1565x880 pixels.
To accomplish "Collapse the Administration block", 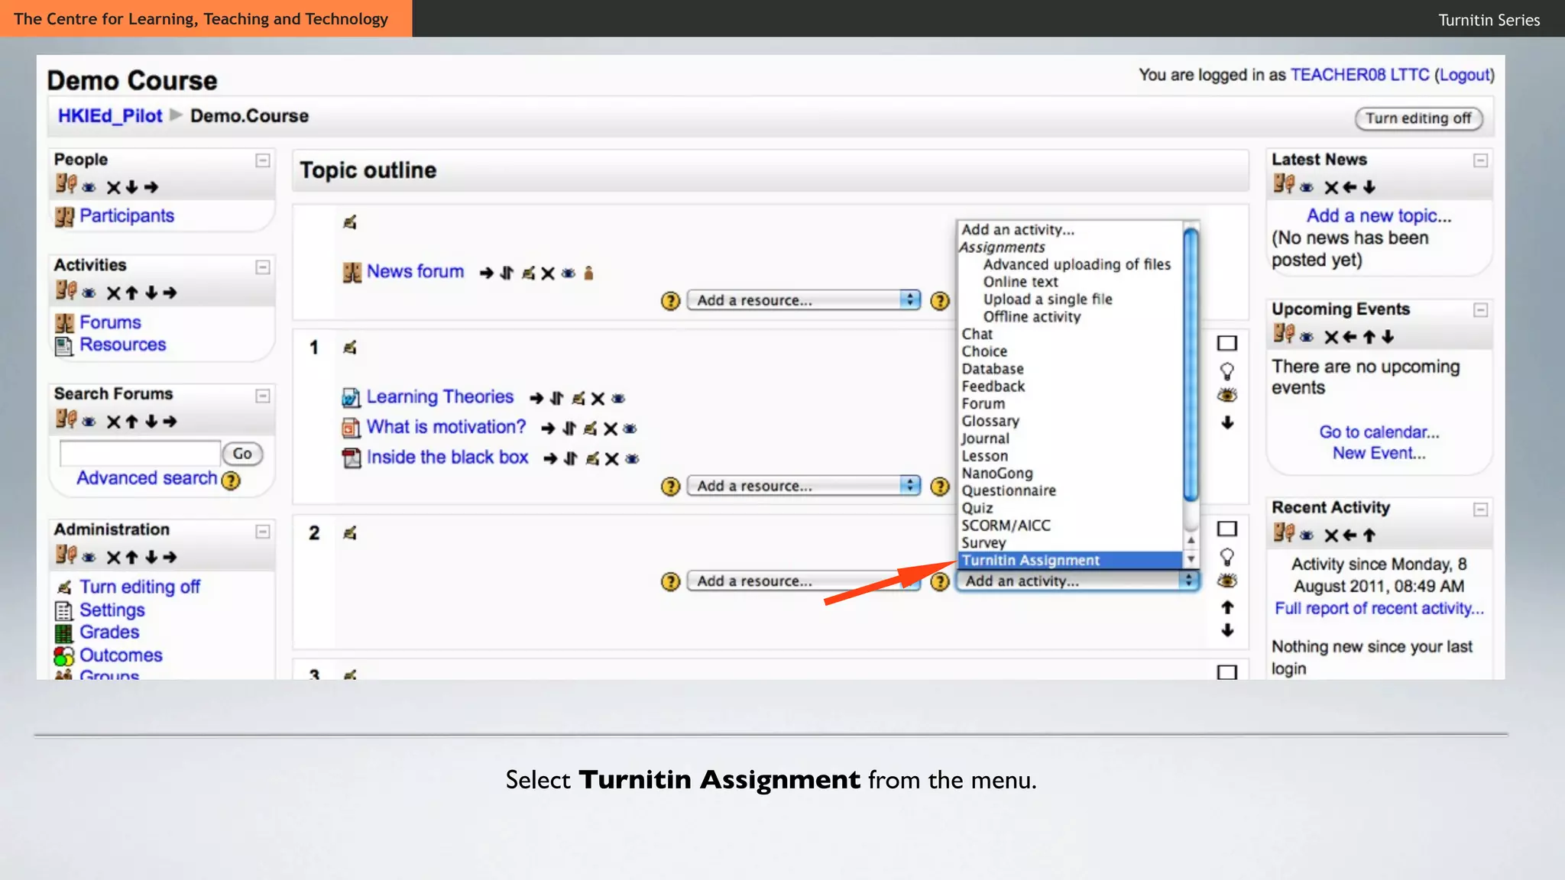I will click(263, 532).
